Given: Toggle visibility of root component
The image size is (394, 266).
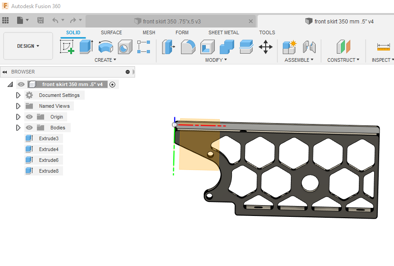Looking at the screenshot, I should coord(21,84).
